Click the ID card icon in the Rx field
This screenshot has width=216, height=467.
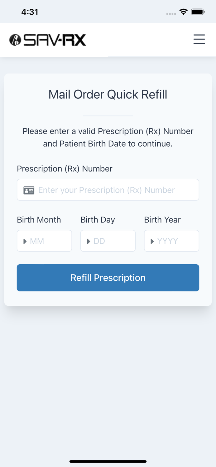pos(29,190)
